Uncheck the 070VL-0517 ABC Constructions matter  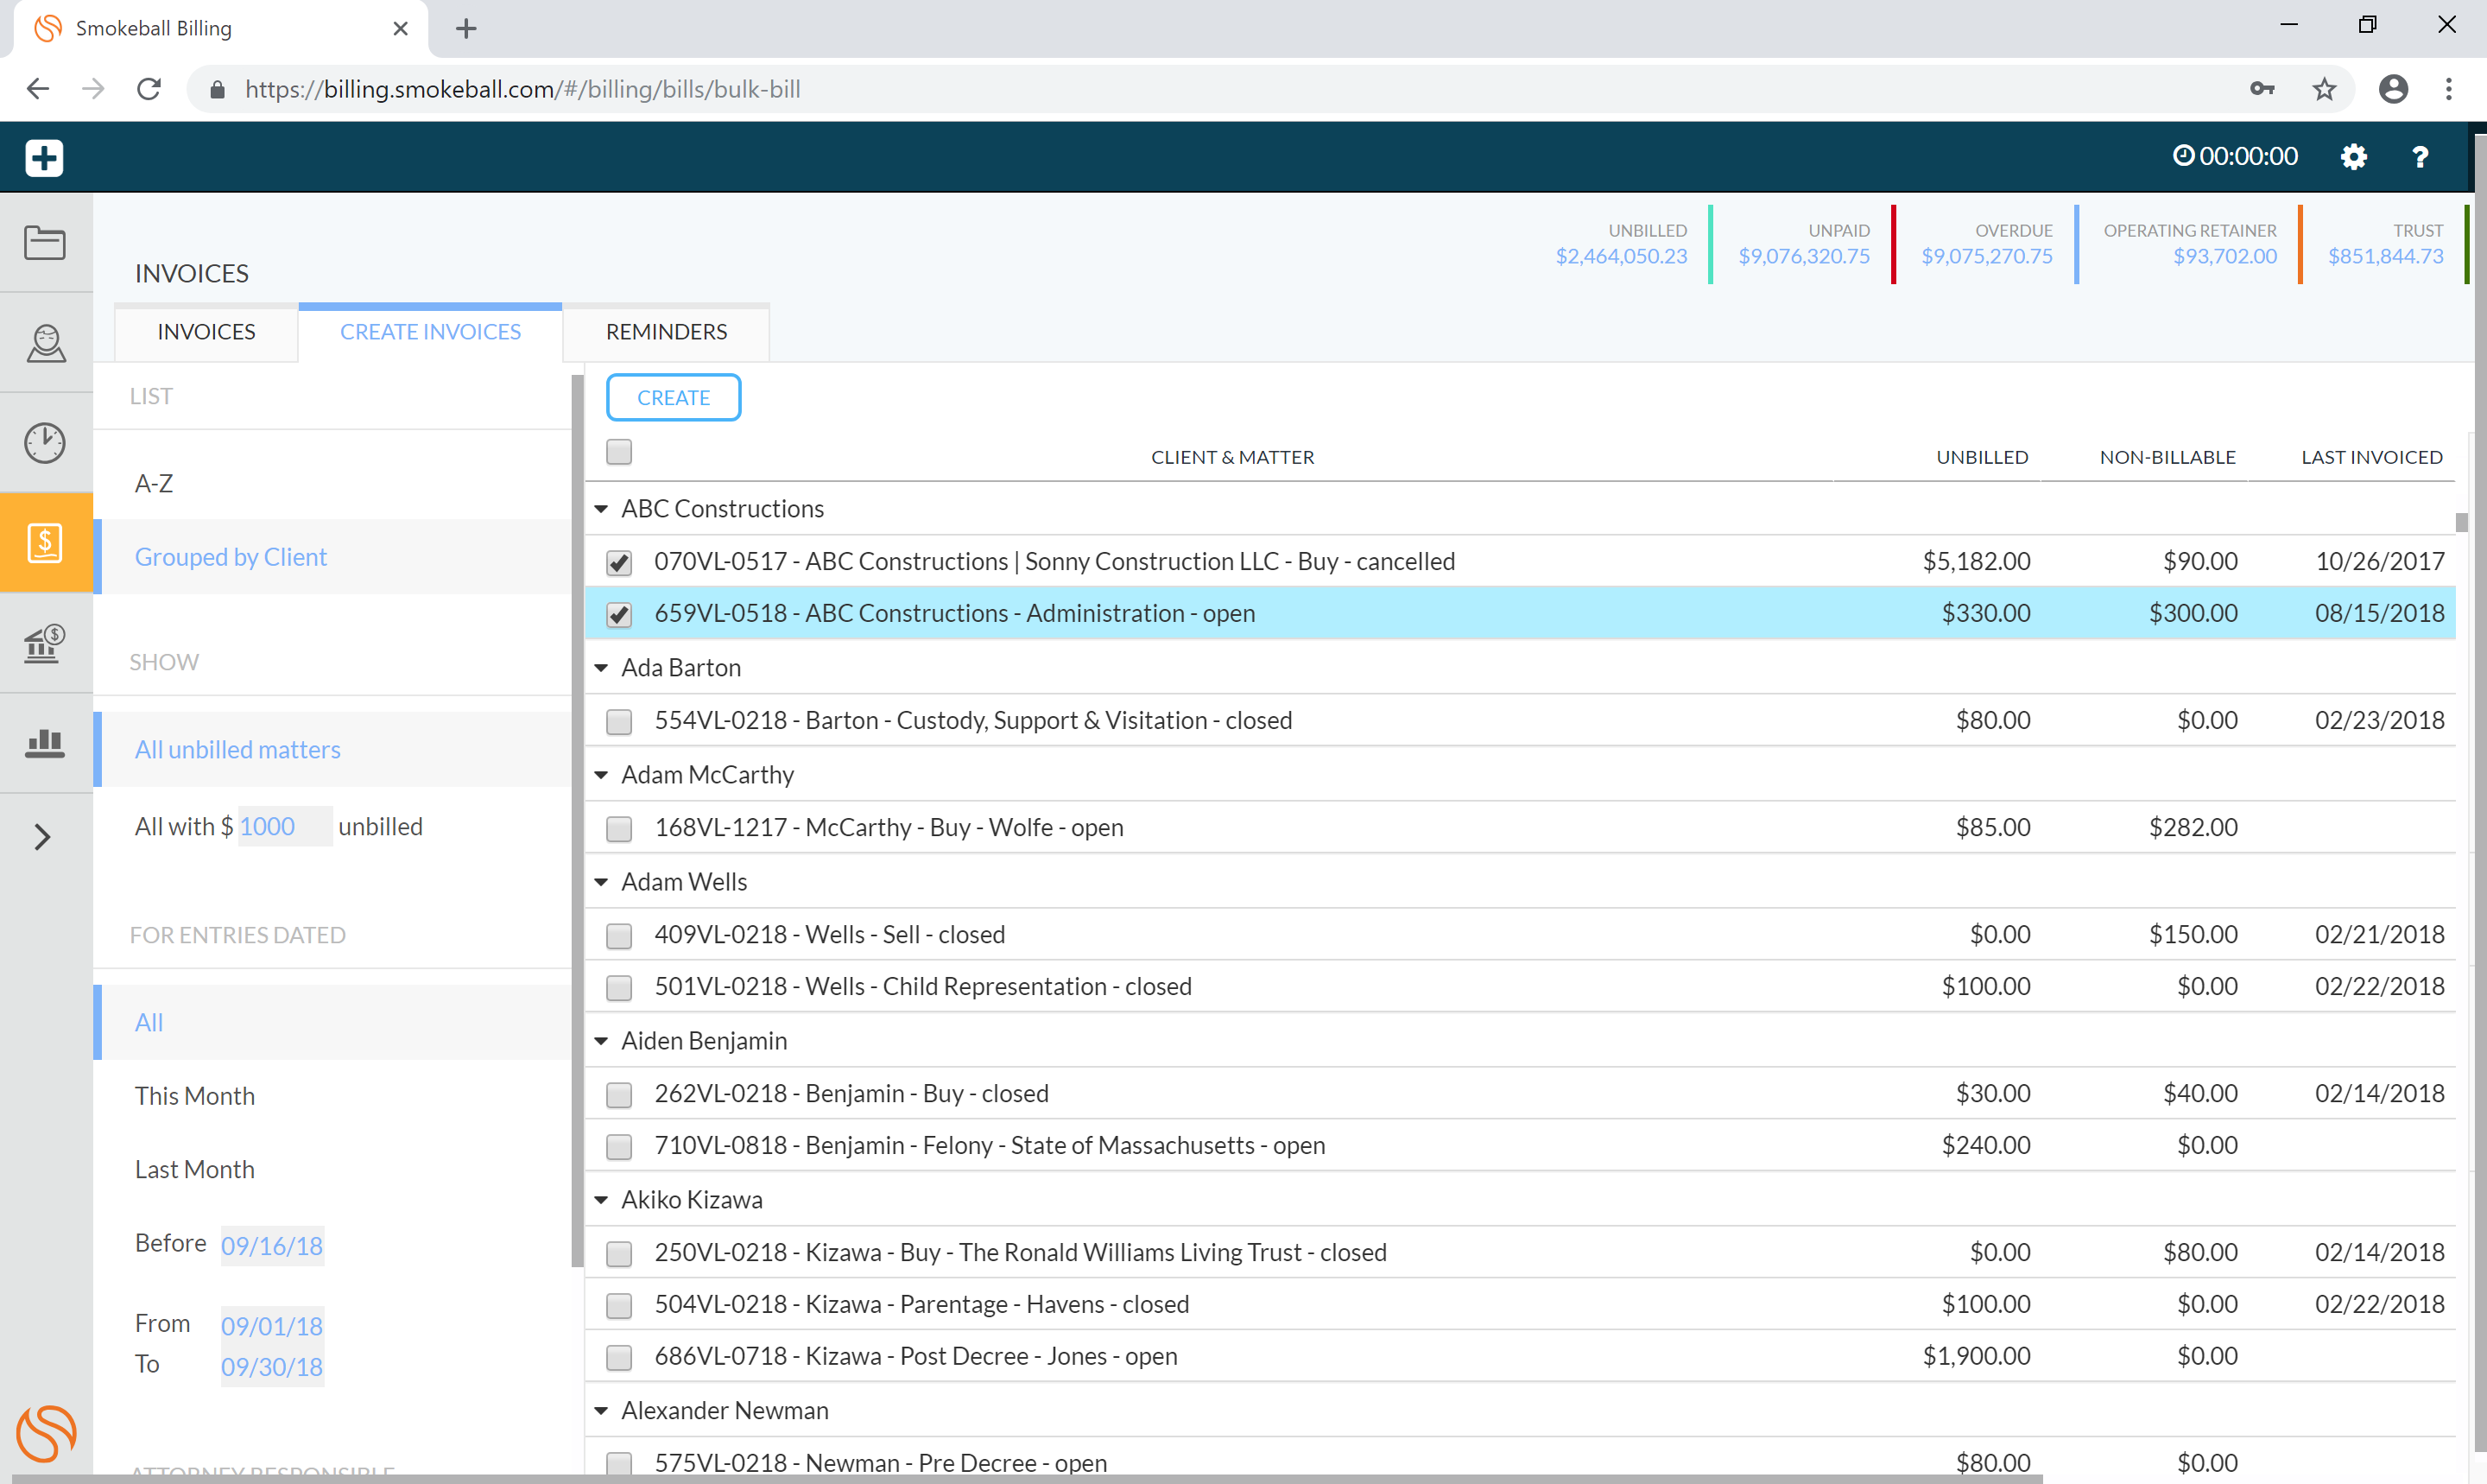point(619,563)
